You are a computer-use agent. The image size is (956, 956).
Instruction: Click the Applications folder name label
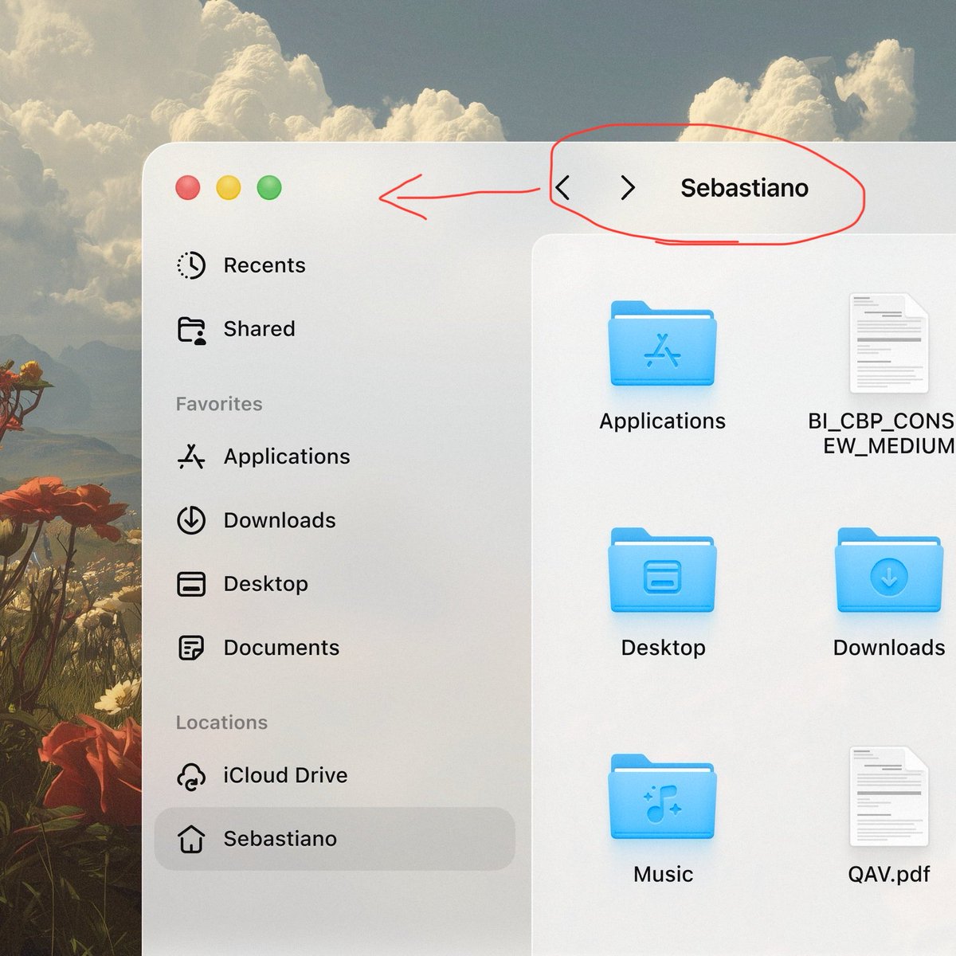(663, 421)
